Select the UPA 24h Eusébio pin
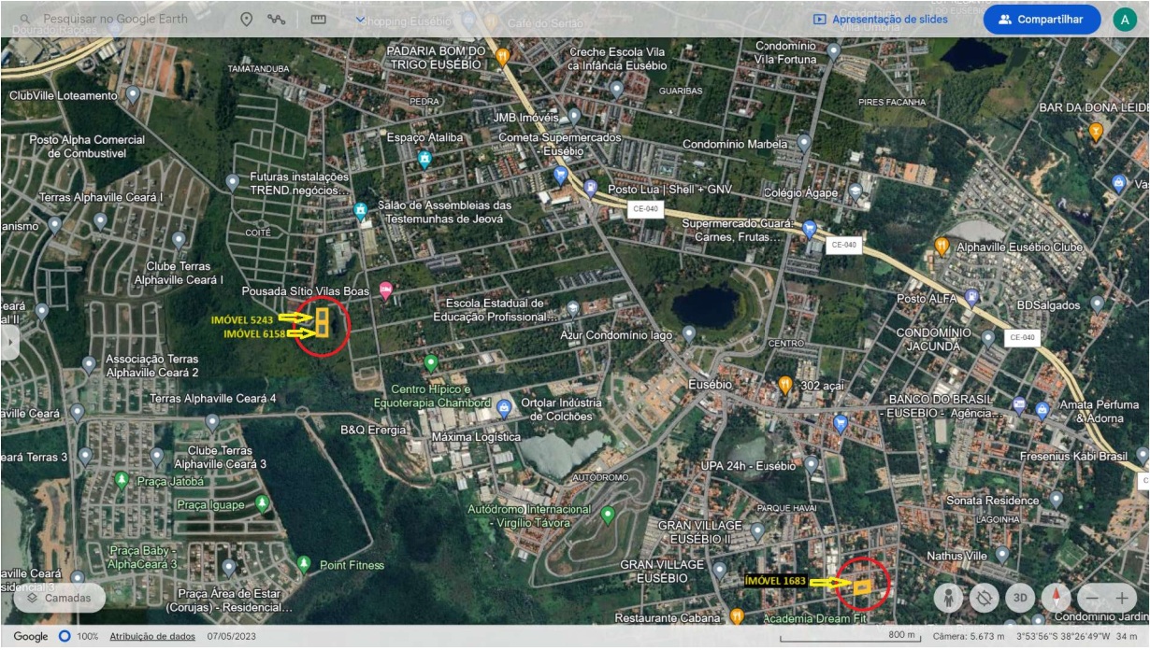 click(x=811, y=464)
